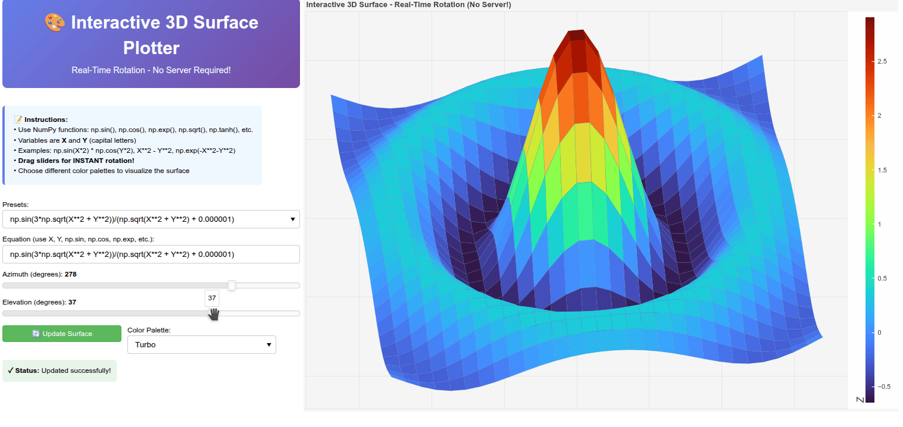Click the checkmark icon in Status message
903x427 pixels.
pyautogui.click(x=11, y=371)
